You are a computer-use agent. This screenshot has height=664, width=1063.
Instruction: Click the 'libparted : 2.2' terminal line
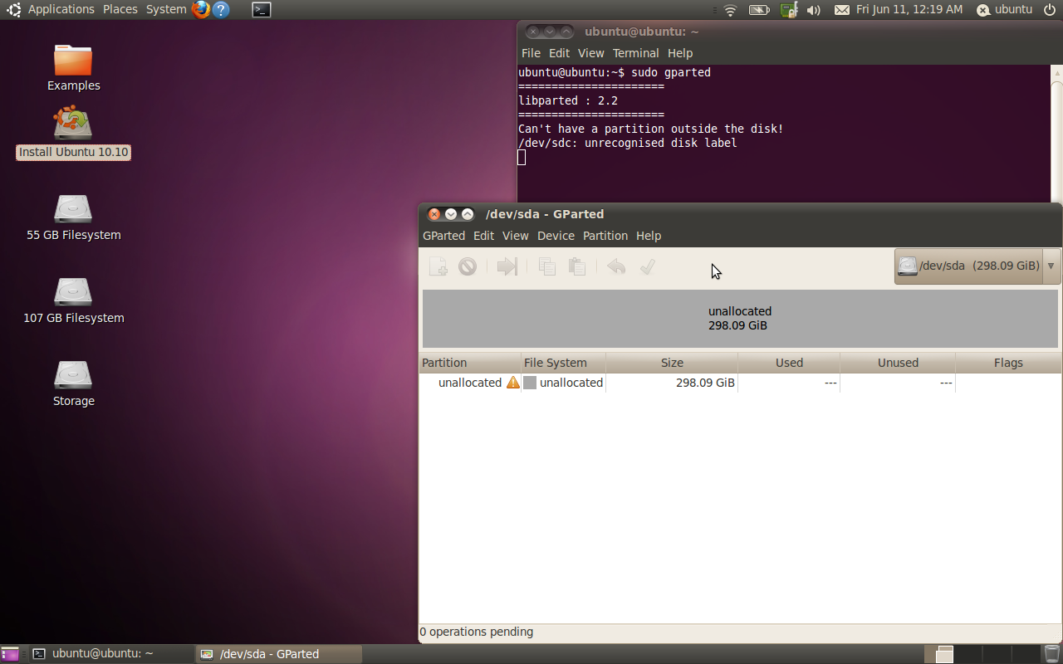click(568, 100)
